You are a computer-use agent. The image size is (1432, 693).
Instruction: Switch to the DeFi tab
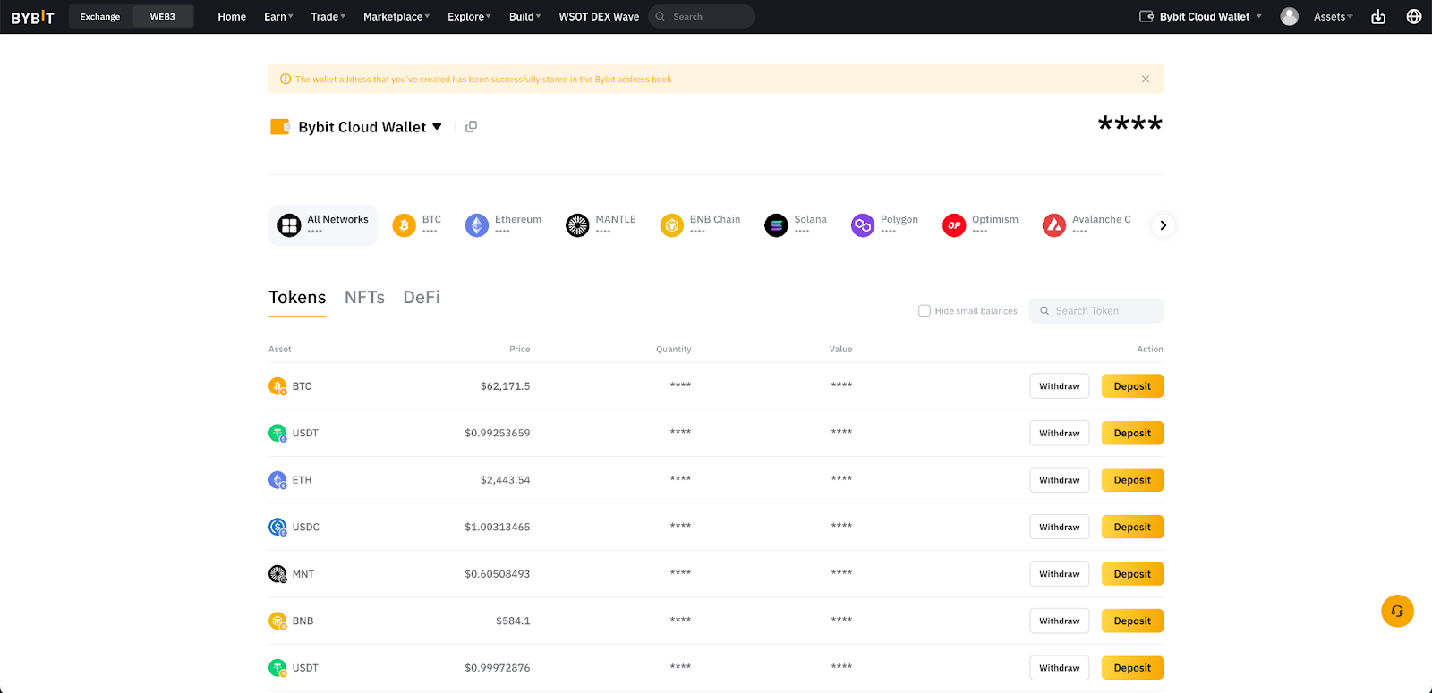pos(422,298)
